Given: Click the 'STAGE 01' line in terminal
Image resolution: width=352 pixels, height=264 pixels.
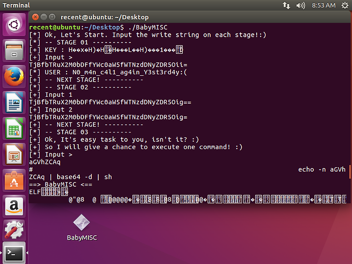Looking at the screenshot, I should (x=80, y=43).
